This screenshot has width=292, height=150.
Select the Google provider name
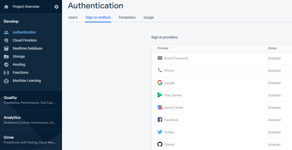[x=169, y=83]
